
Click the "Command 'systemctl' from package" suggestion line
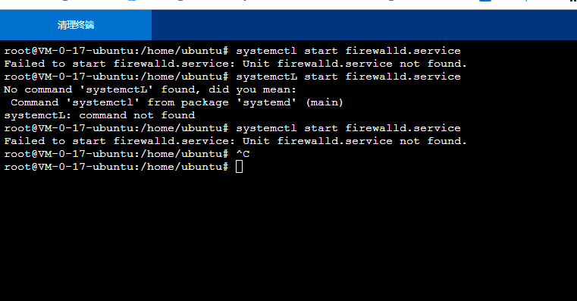pyautogui.click(x=177, y=102)
